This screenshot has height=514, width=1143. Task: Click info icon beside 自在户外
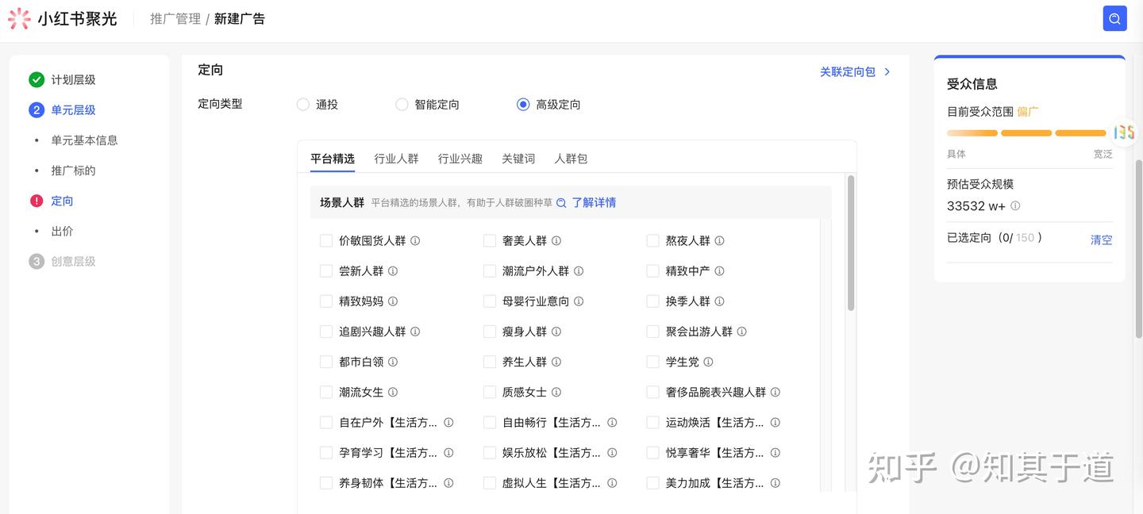coord(448,422)
